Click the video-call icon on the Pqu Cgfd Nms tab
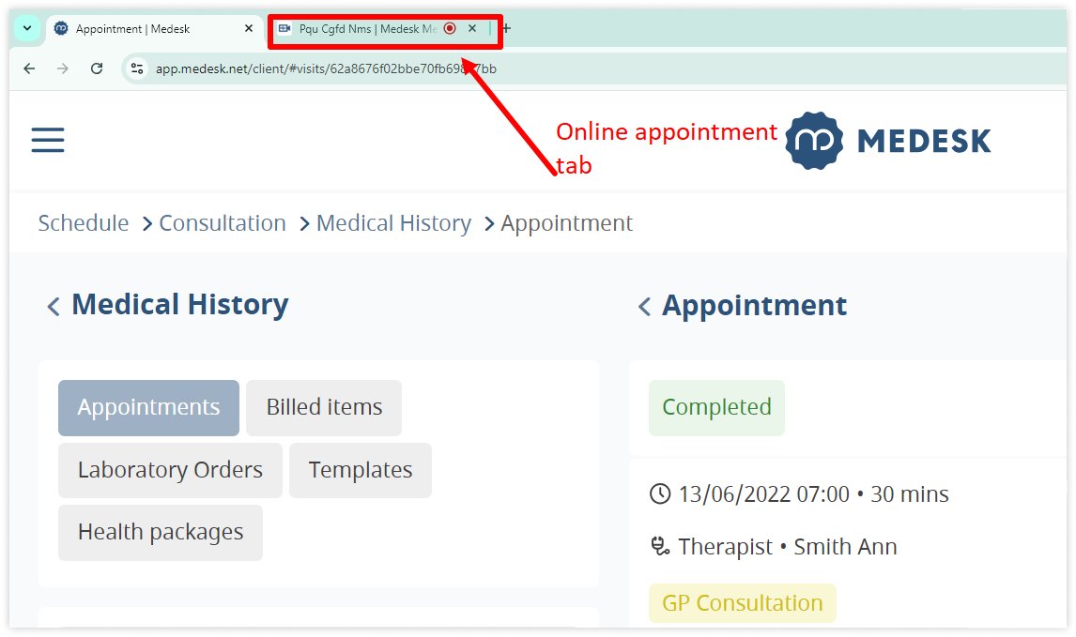 (x=284, y=28)
